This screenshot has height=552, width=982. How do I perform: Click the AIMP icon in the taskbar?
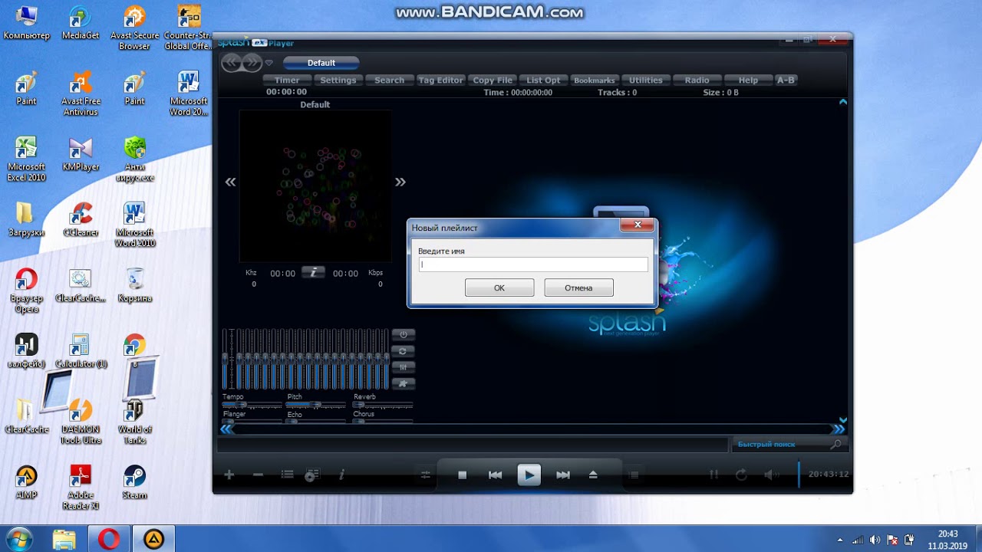[153, 540]
